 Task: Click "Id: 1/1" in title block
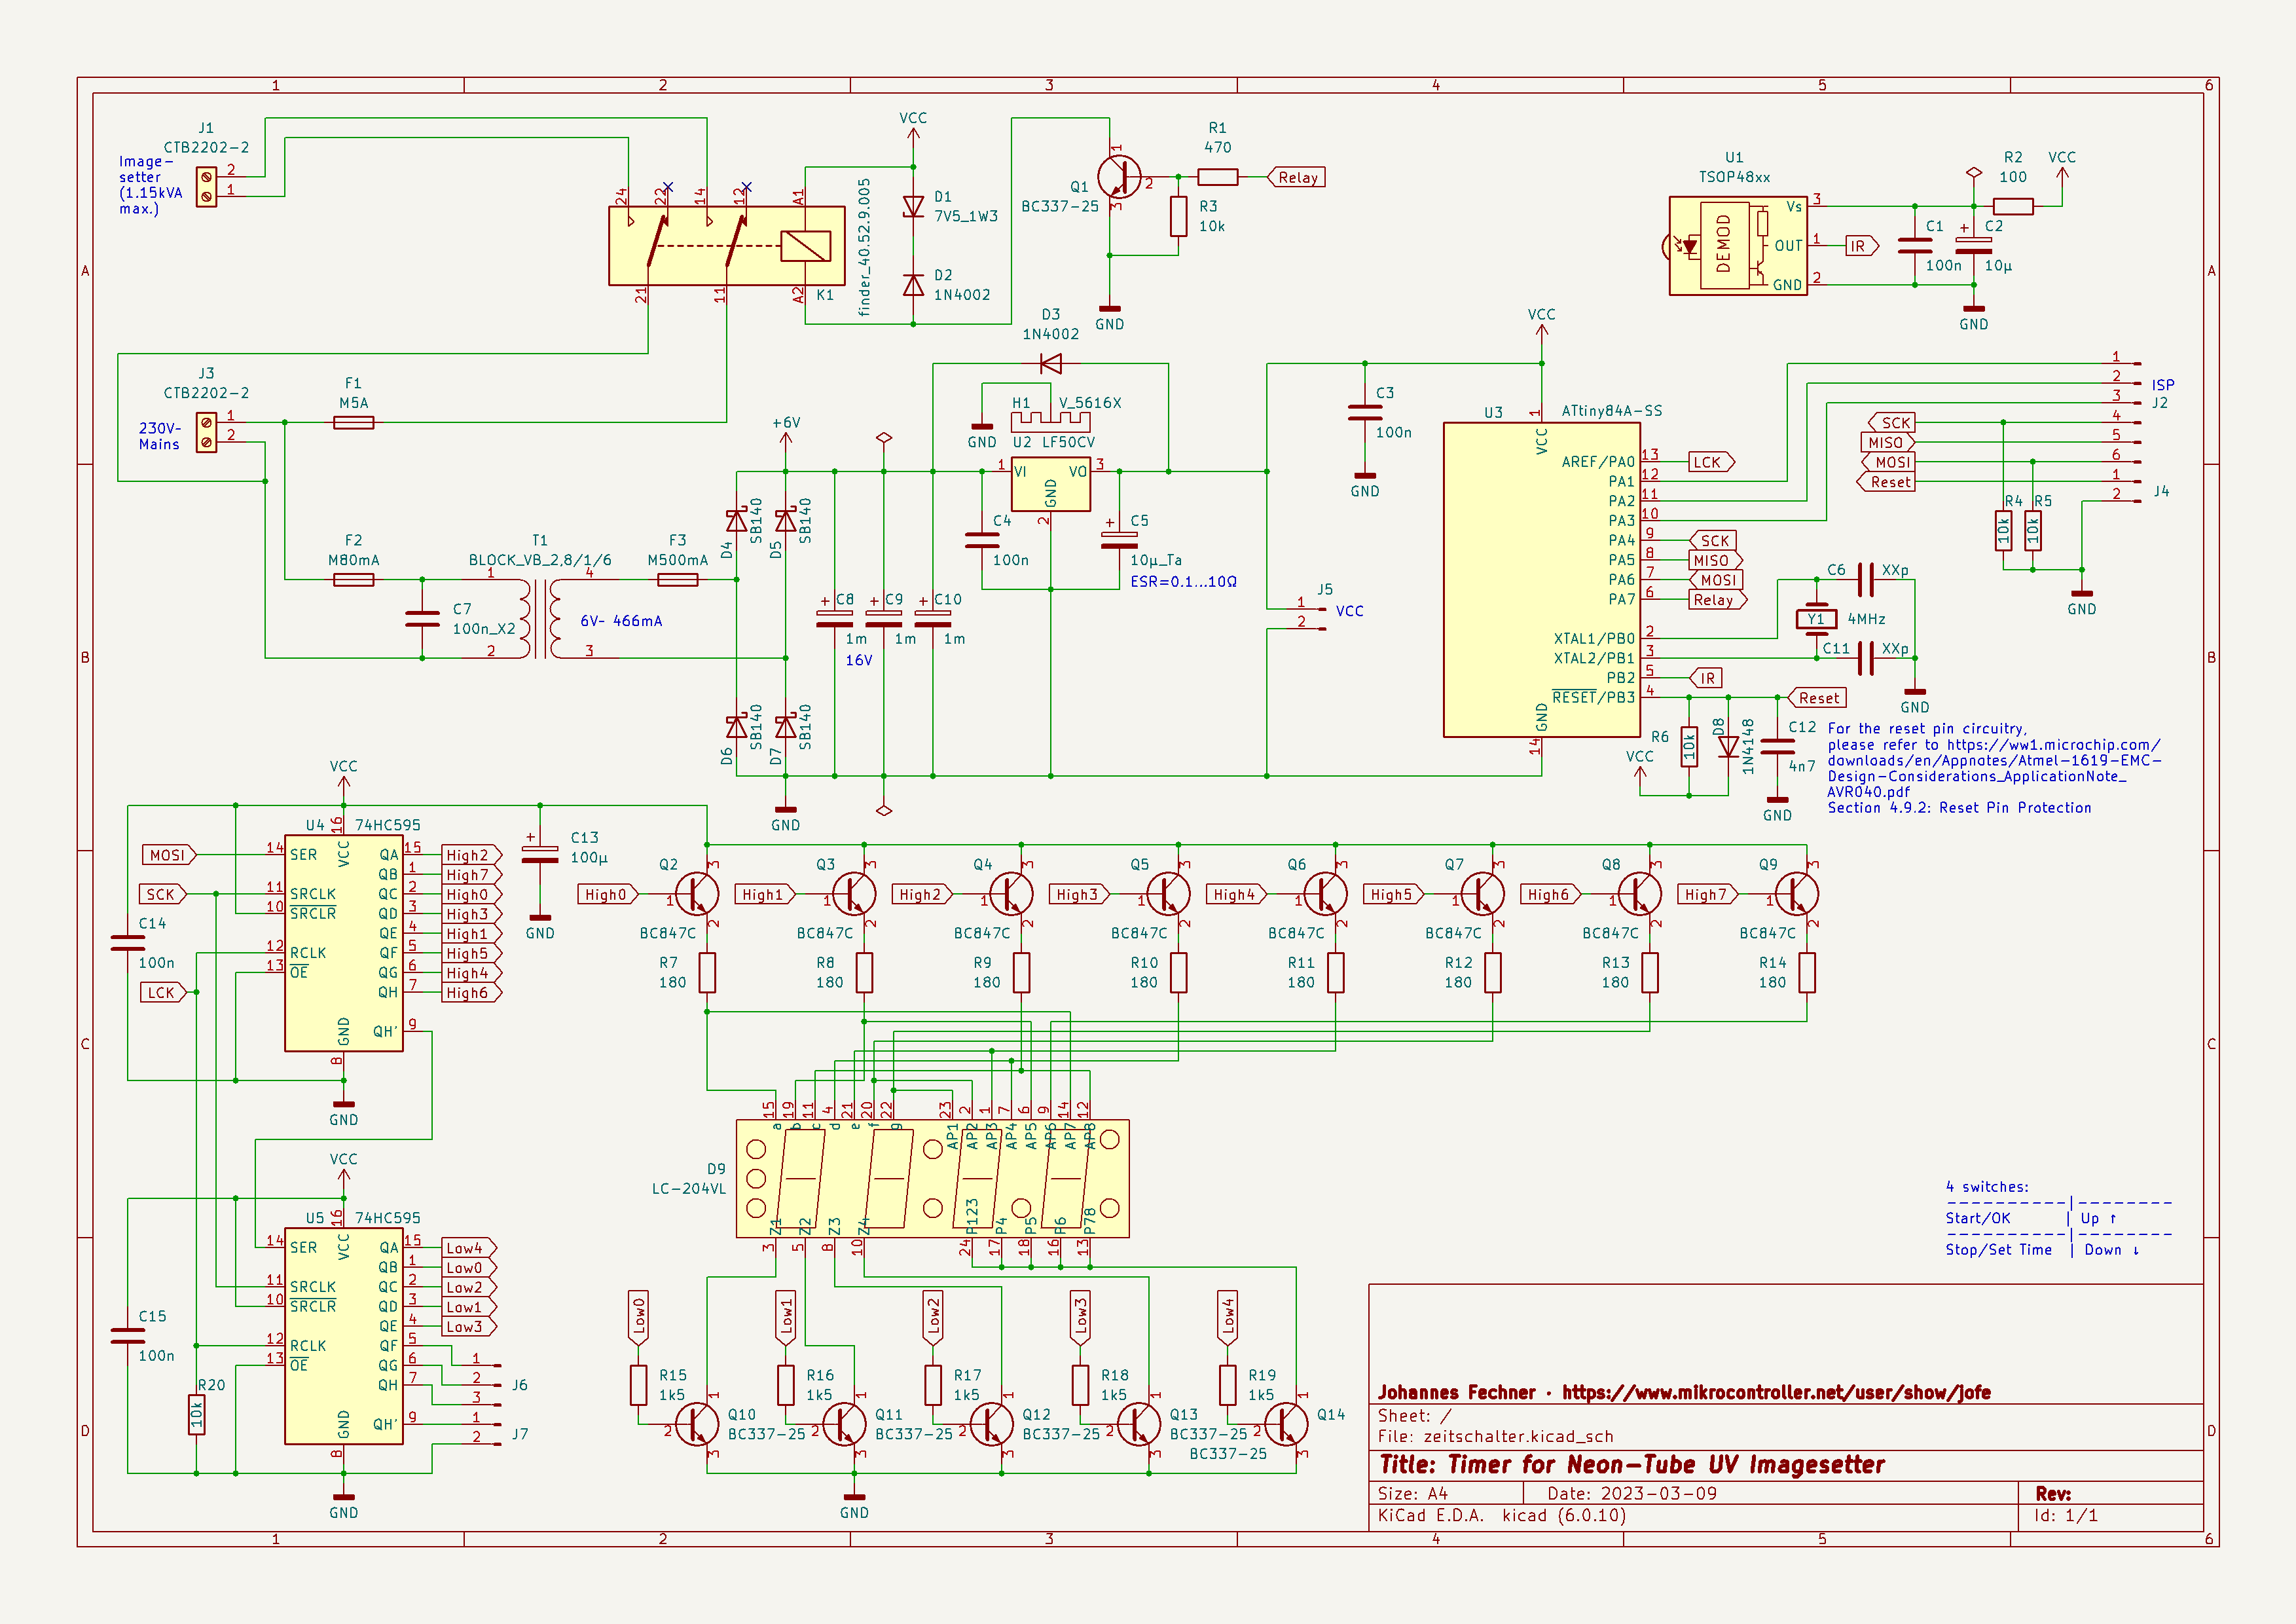point(2066,1515)
